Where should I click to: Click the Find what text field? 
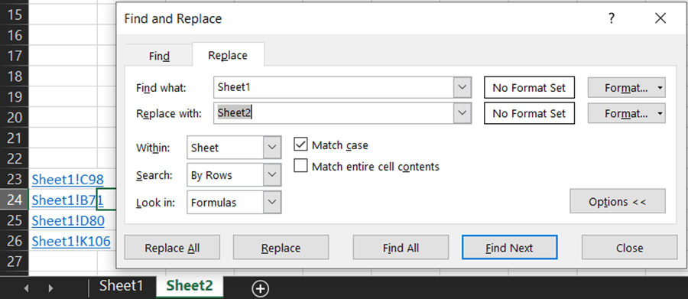pyautogui.click(x=334, y=87)
